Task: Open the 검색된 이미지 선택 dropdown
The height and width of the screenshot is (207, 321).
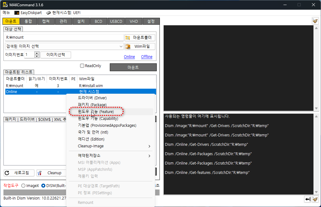Action: pos(64,47)
